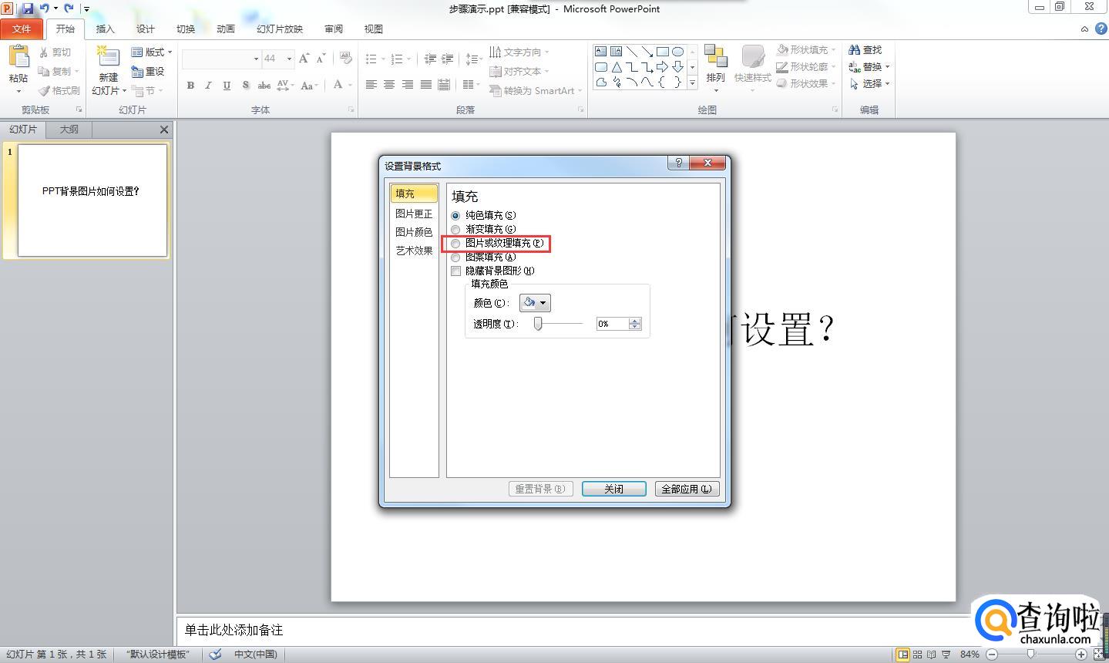Viewport: 1109px width, 663px height.
Task: Click the Bold formatting icon
Action: [190, 86]
